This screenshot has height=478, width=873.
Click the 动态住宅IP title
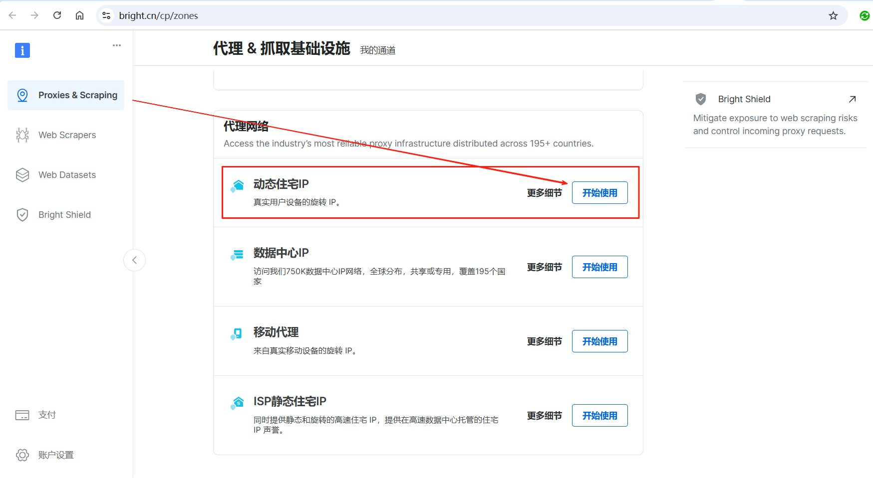click(x=281, y=184)
